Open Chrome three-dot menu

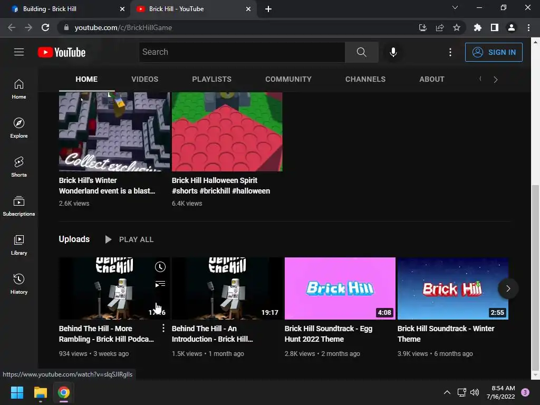(x=528, y=27)
